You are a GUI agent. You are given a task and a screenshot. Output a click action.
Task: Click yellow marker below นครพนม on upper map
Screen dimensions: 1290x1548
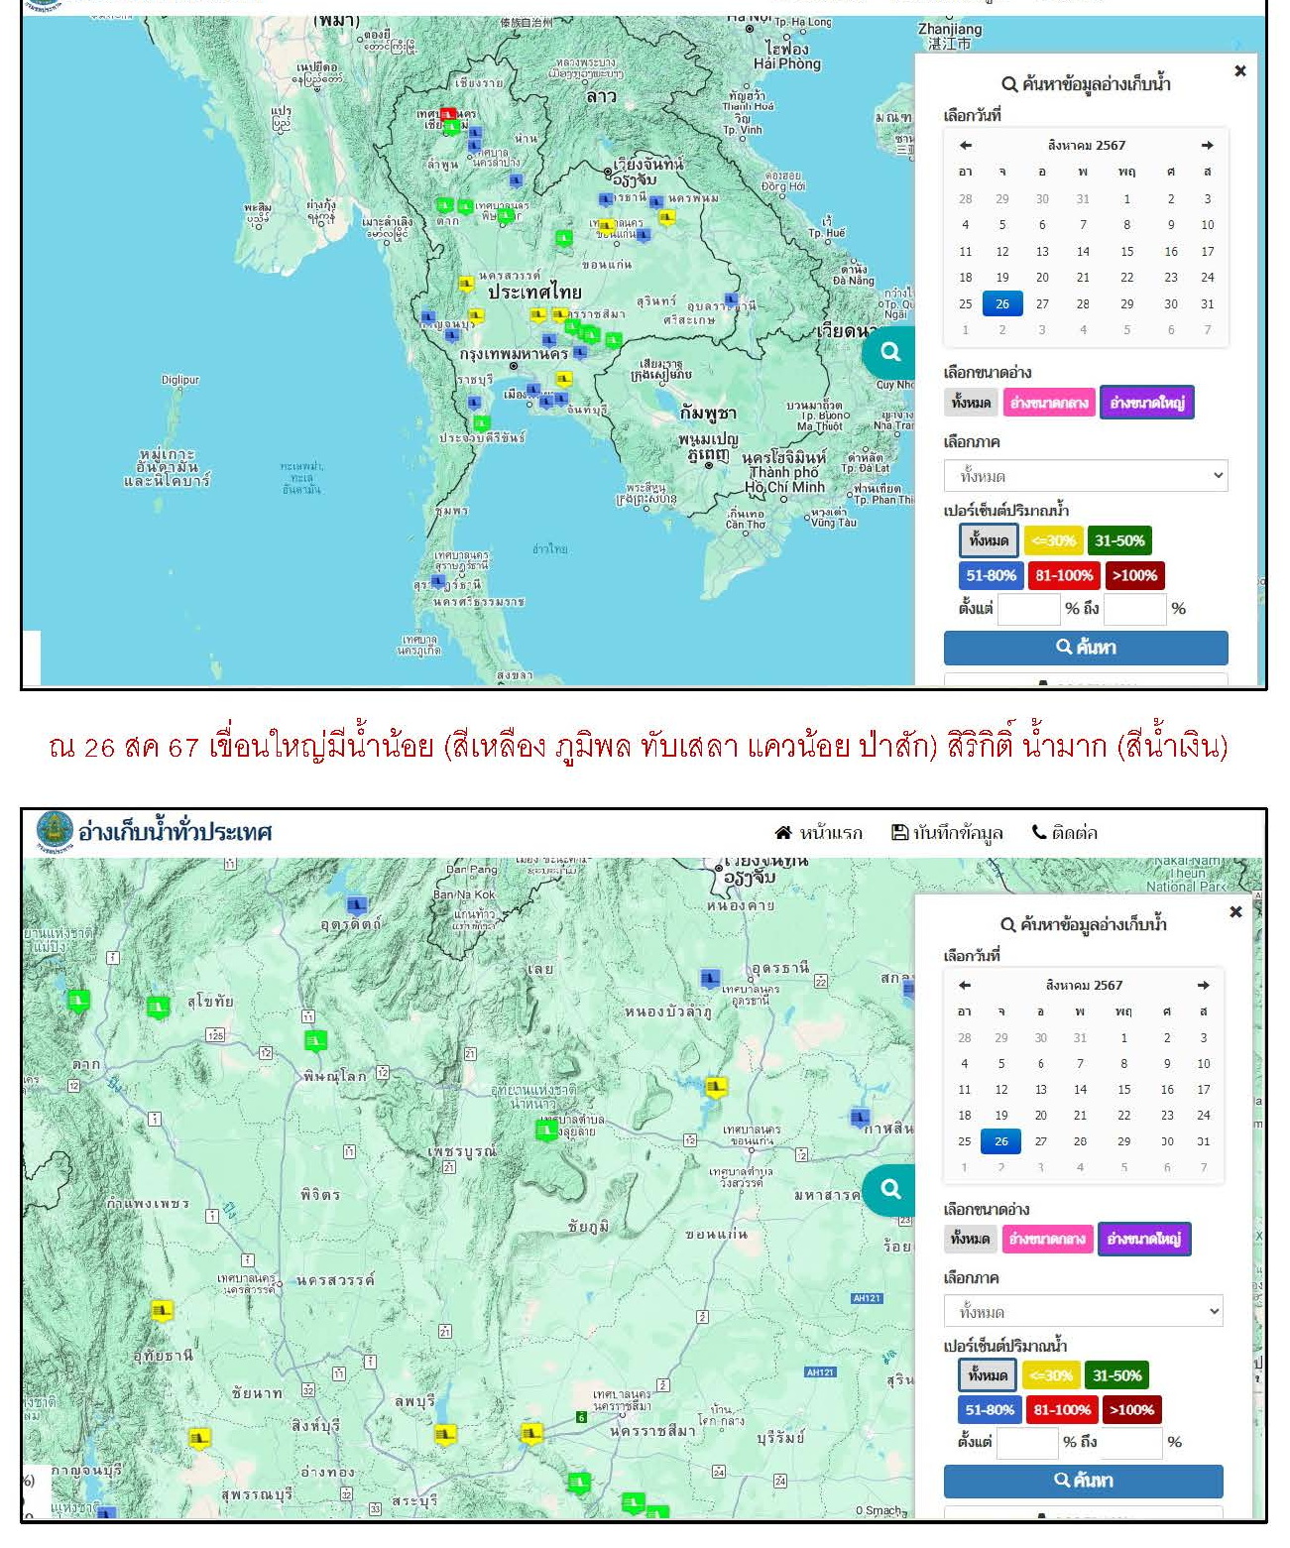[x=666, y=218]
